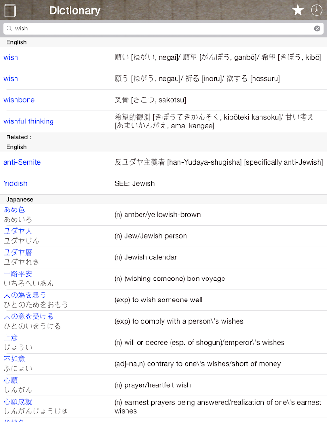
Task: Select Japanese entry ユダヤ暦
Action: pos(18,252)
